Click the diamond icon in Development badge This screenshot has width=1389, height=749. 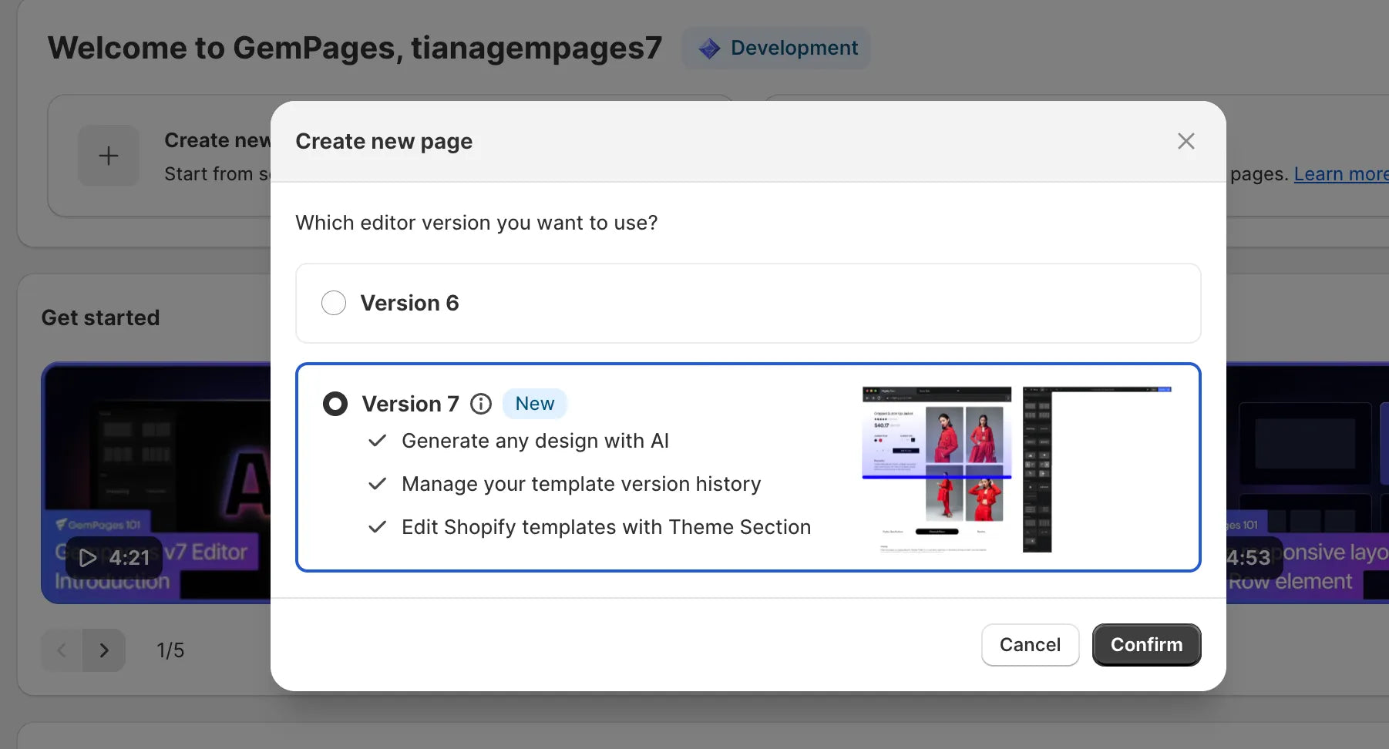pyautogui.click(x=709, y=49)
